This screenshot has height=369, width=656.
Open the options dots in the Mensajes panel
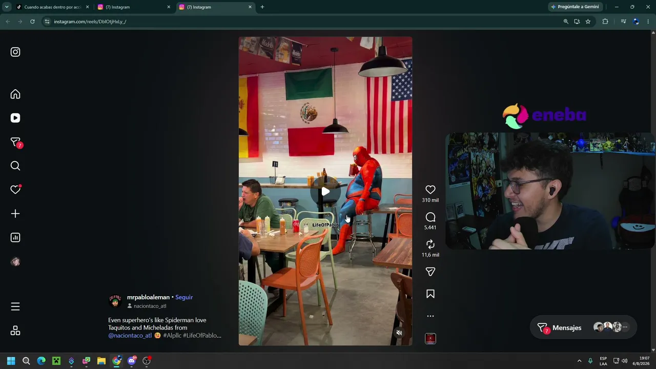pyautogui.click(x=625, y=327)
